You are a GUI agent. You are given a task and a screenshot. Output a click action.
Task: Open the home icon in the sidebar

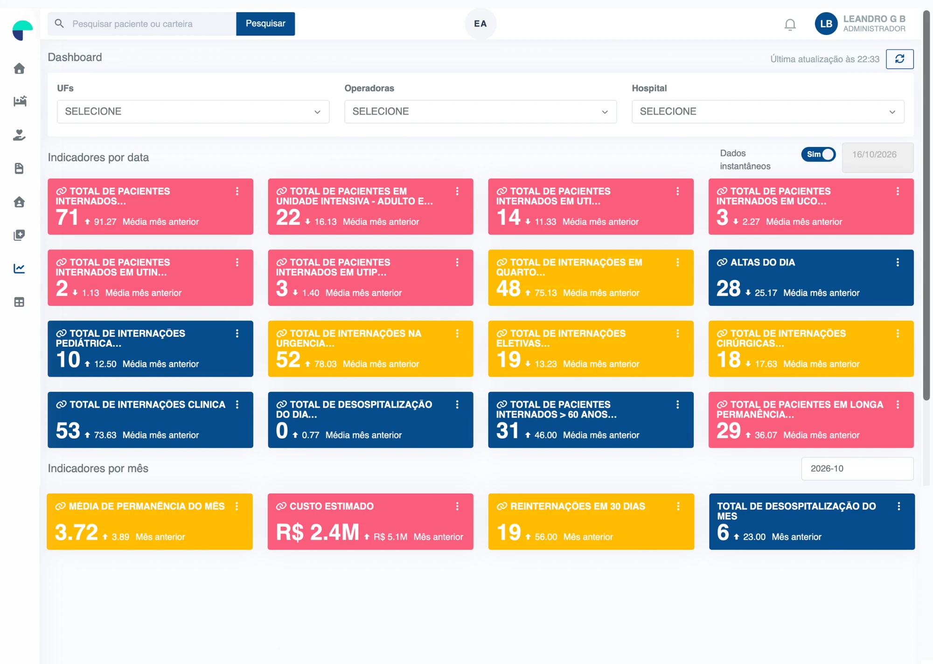(x=19, y=69)
